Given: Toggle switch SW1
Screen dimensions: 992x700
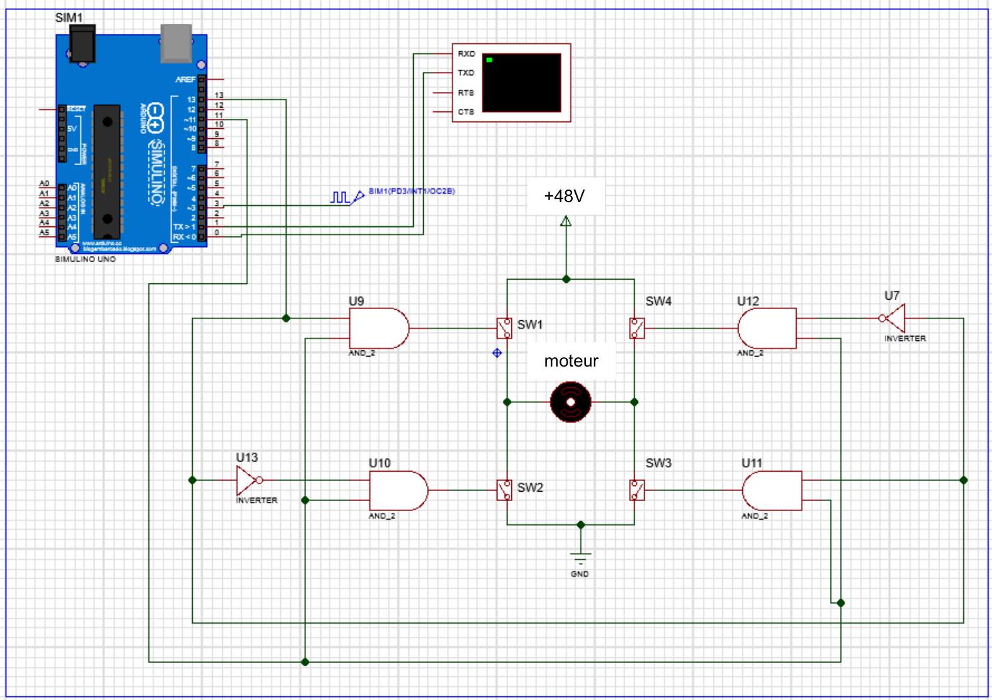Looking at the screenshot, I should pos(504,328).
